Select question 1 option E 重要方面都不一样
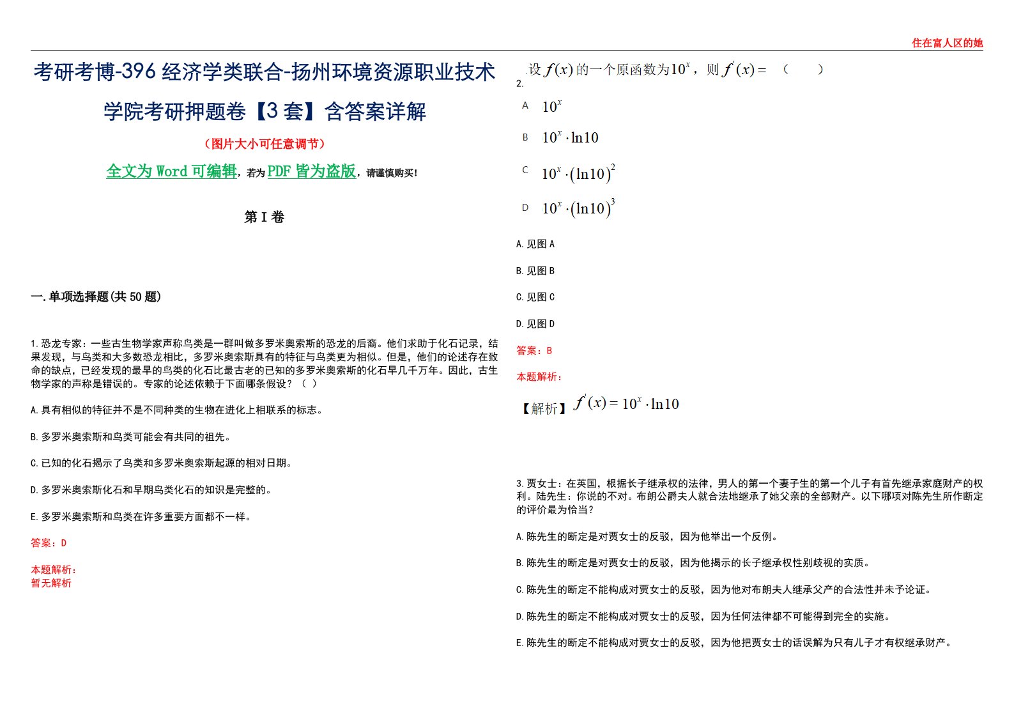Image resolution: width=1014 pixels, height=717 pixels. [x=141, y=517]
